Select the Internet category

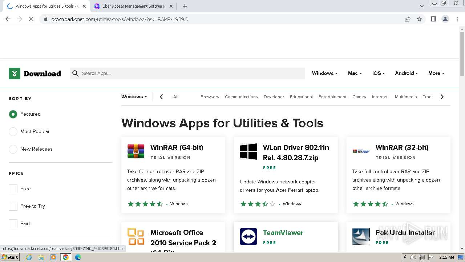380,97
